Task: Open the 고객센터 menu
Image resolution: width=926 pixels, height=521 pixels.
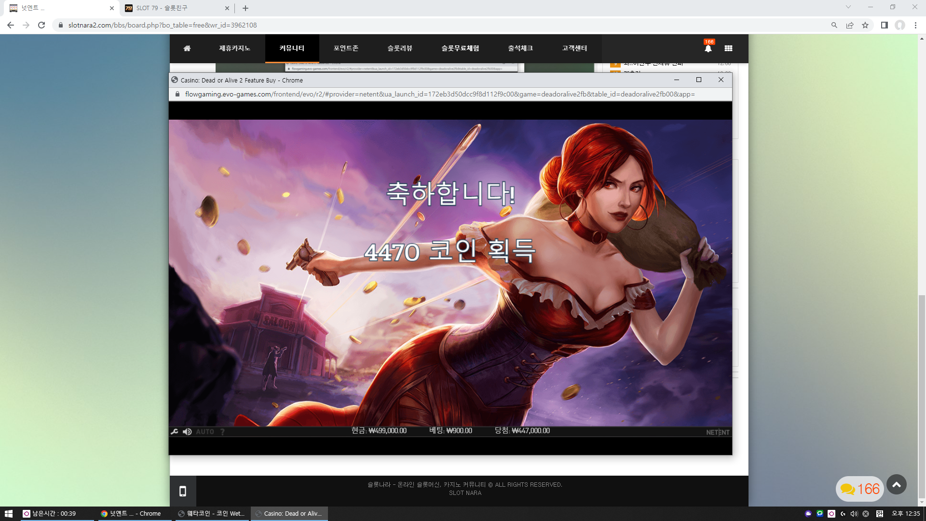Action: coord(574,48)
